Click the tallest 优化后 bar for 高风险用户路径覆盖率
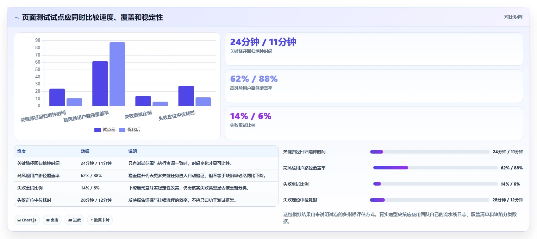This screenshot has height=239, width=537. [117, 74]
